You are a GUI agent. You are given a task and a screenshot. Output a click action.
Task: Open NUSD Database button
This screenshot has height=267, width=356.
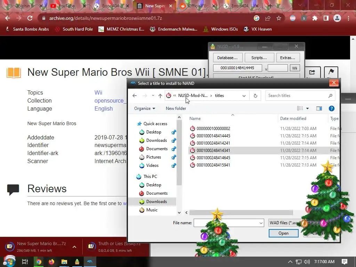[227, 58]
